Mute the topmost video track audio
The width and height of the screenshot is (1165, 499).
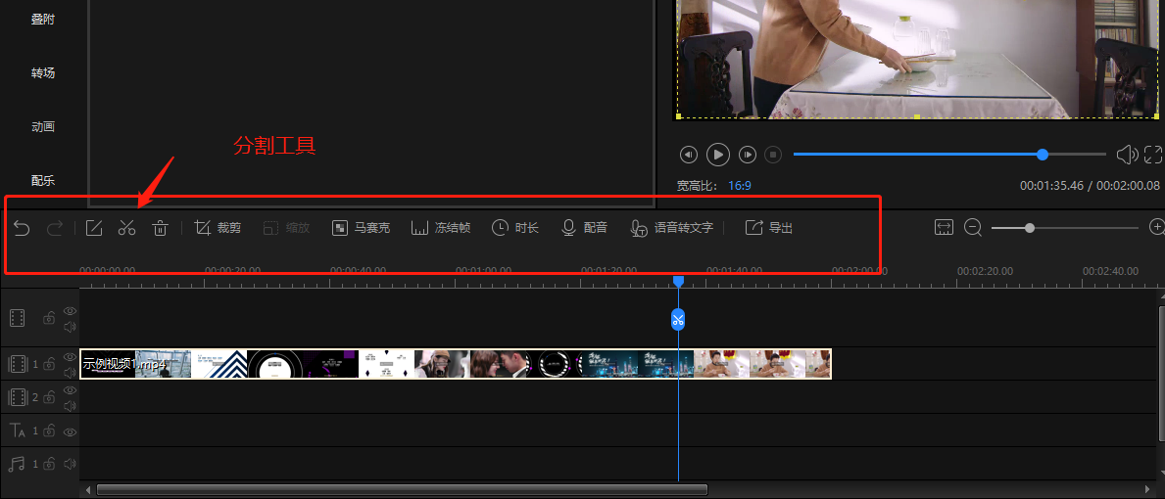(x=71, y=326)
